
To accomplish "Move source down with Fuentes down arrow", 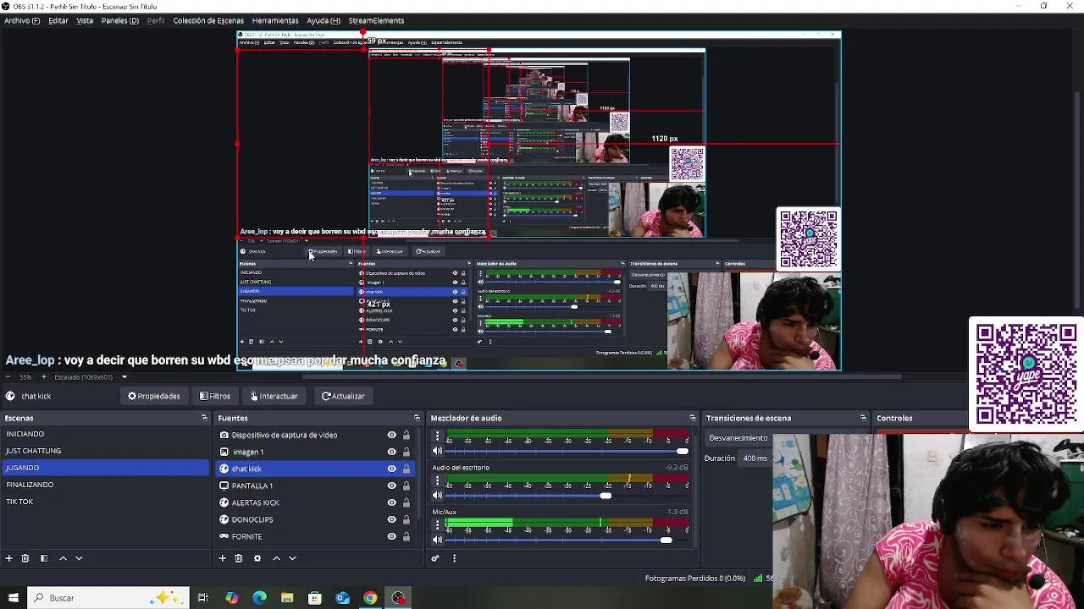I will [292, 558].
